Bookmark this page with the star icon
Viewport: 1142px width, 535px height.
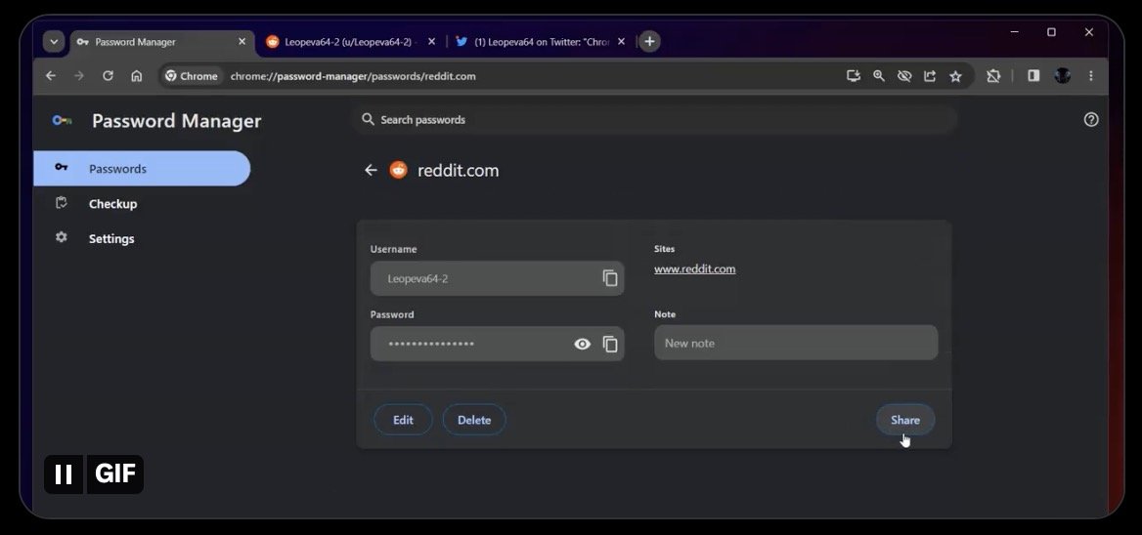click(x=955, y=75)
